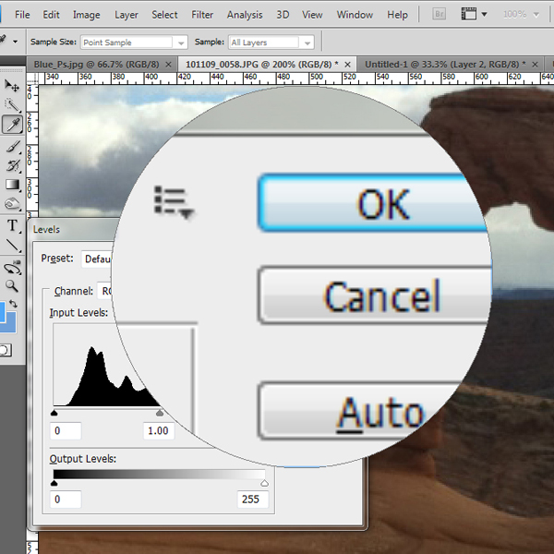Click the output levels 255 input field

click(x=250, y=500)
